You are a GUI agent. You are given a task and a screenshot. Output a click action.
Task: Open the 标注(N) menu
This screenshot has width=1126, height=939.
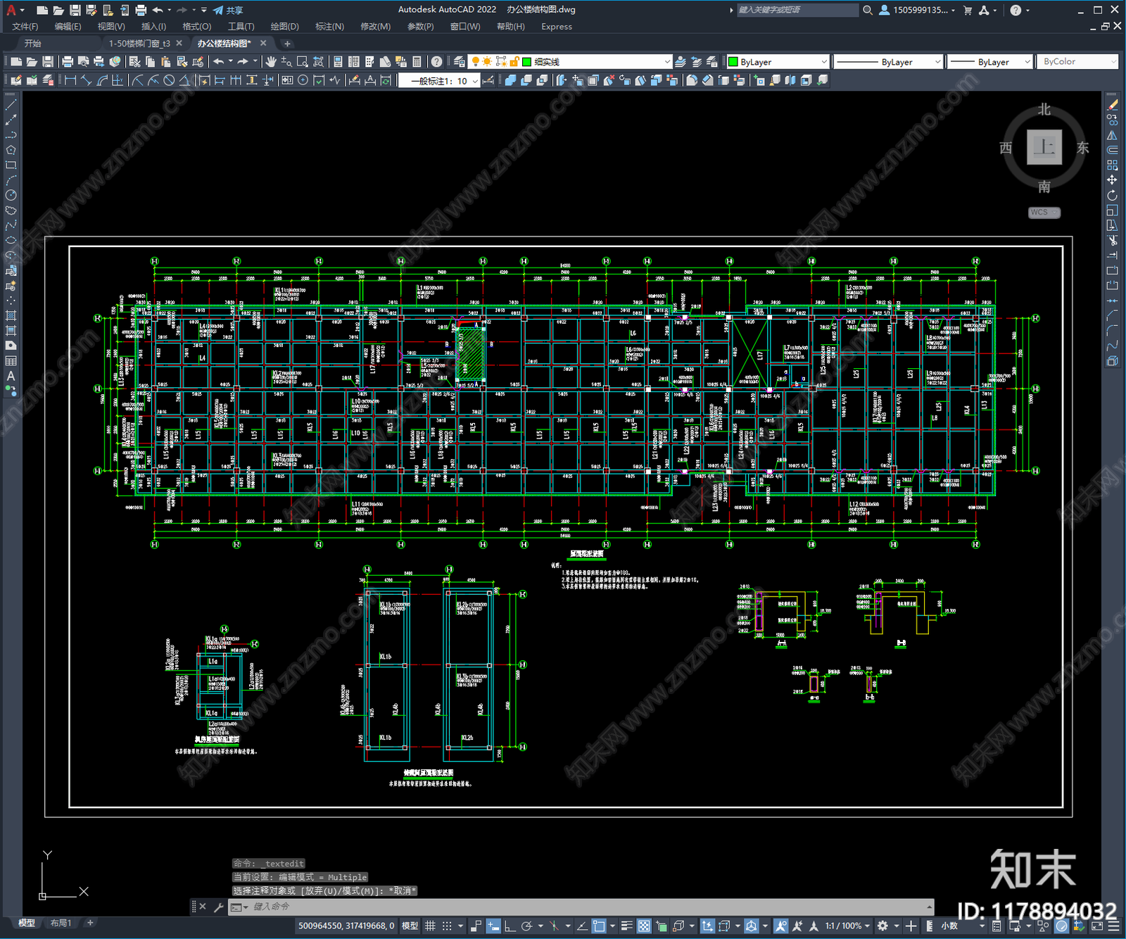[329, 27]
